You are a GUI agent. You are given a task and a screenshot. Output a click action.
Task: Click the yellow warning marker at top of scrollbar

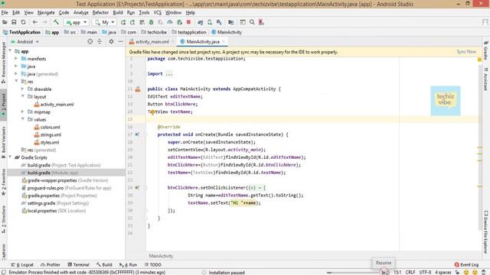click(479, 60)
